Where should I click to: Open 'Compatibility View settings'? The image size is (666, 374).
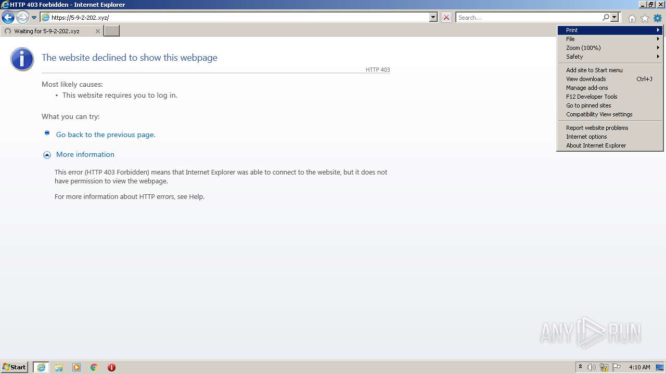coord(610,114)
